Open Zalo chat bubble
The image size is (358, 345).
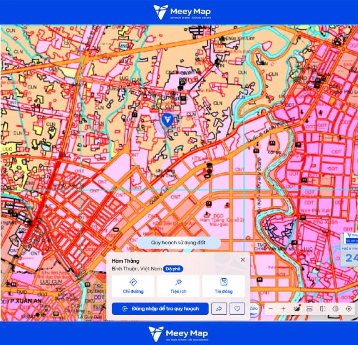click(254, 308)
